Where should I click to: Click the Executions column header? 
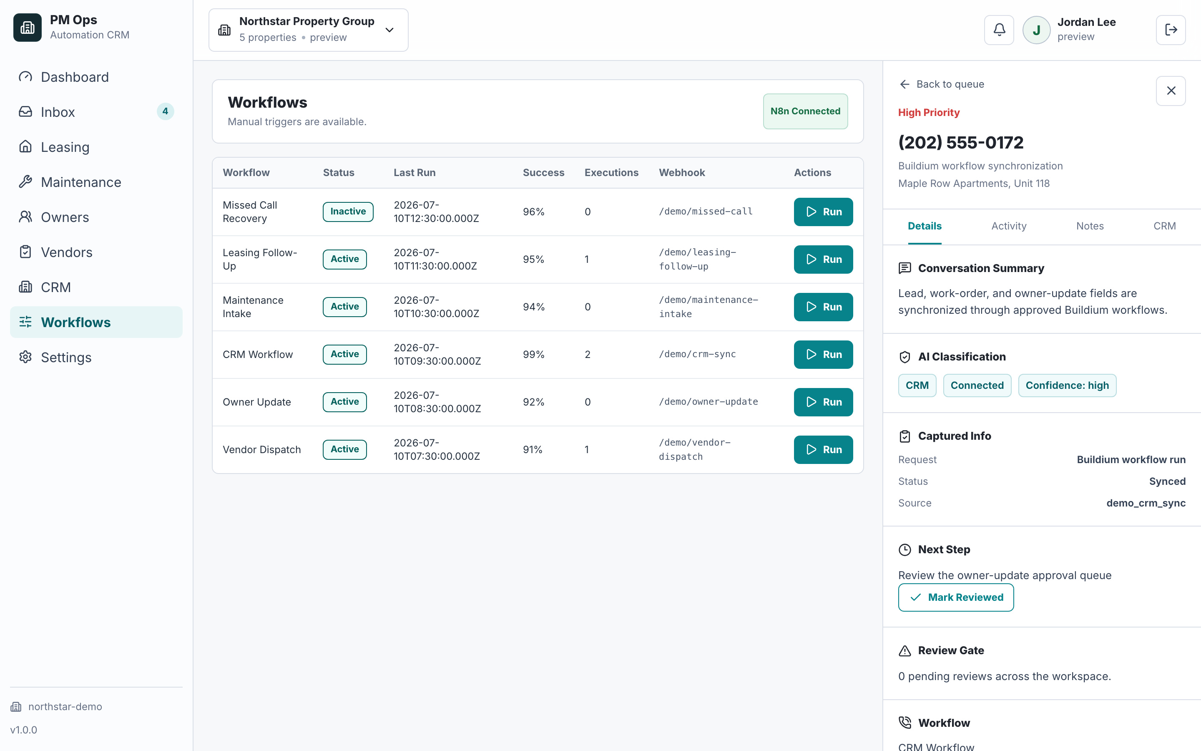pyautogui.click(x=611, y=173)
